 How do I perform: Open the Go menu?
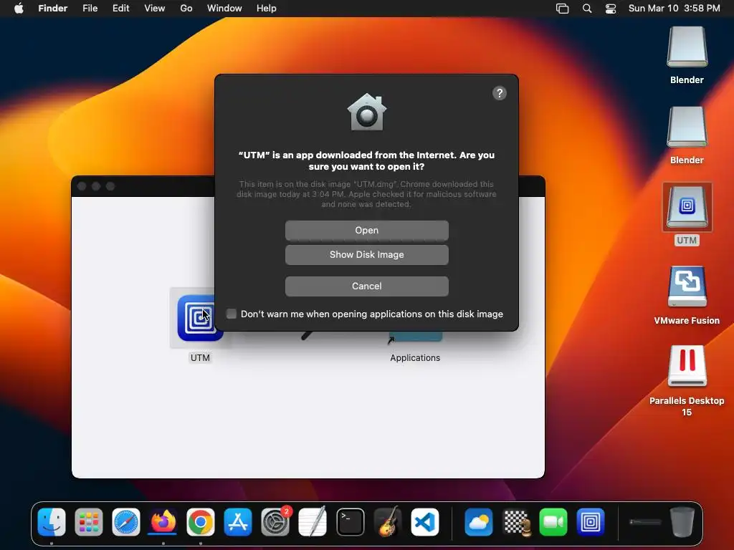(186, 9)
